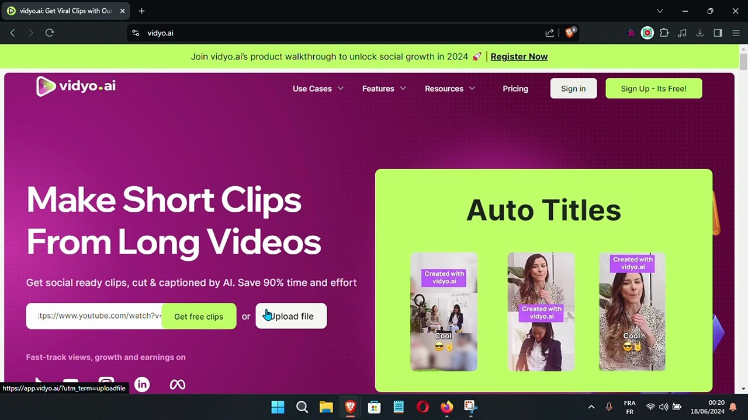Click the share page icon in address bar
This screenshot has width=748, height=420.
coord(550,33)
